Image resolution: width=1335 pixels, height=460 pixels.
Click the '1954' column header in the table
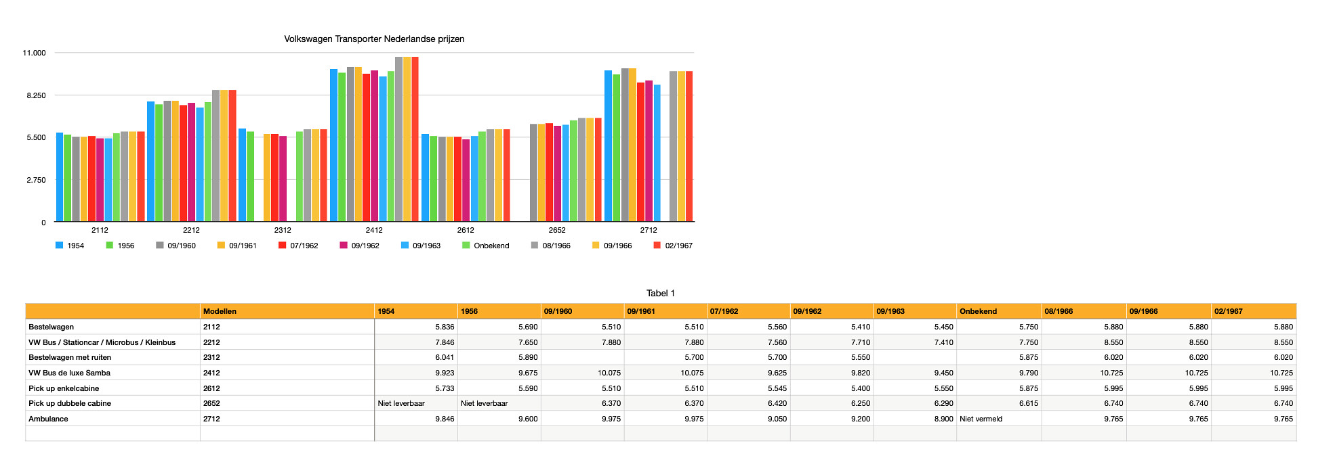click(416, 311)
